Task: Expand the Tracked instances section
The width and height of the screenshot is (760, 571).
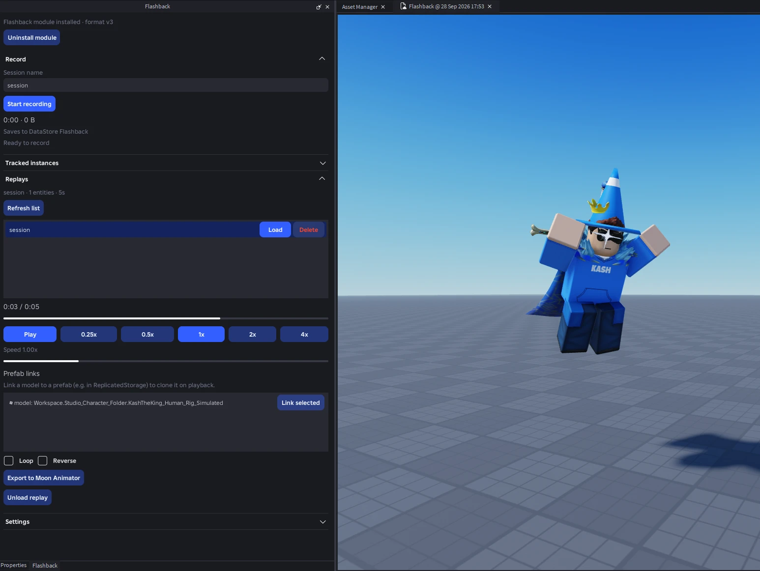Action: tap(322, 163)
